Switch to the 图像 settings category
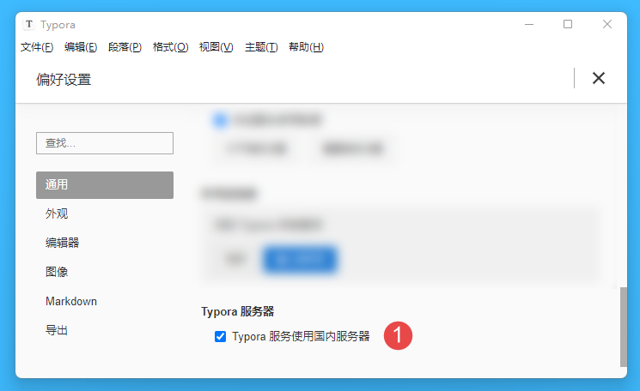The width and height of the screenshot is (640, 391). click(x=57, y=272)
